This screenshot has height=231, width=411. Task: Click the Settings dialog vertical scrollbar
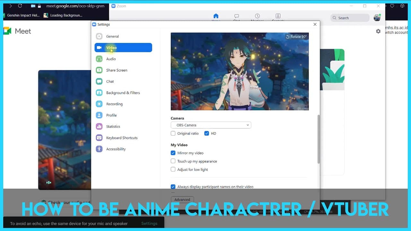pos(319,139)
